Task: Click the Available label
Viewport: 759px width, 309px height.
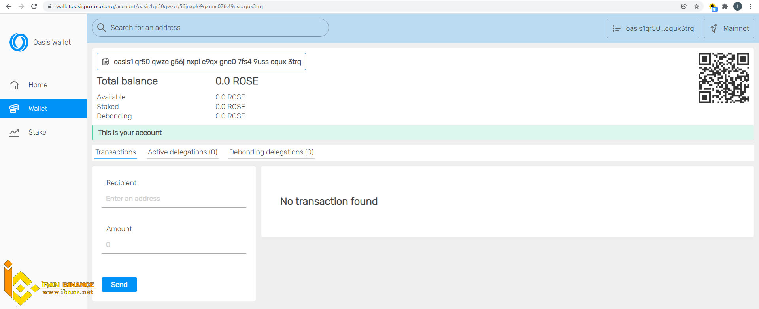Action: [x=111, y=97]
